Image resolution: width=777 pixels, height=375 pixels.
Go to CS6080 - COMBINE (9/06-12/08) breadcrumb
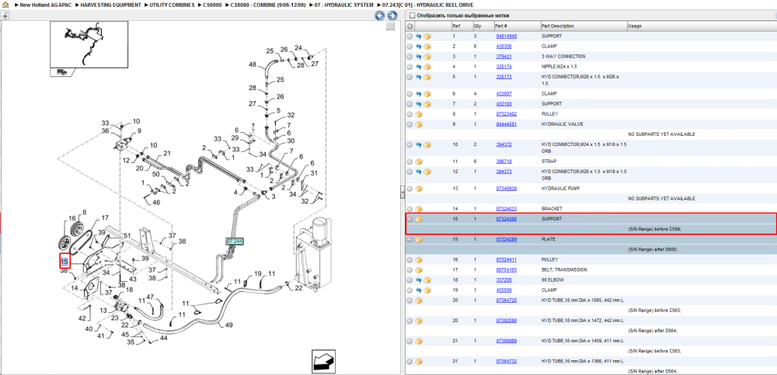coord(267,5)
